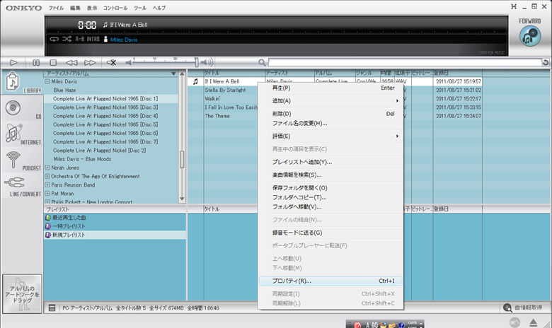Expand the Paris Reunion Band node

(47, 185)
